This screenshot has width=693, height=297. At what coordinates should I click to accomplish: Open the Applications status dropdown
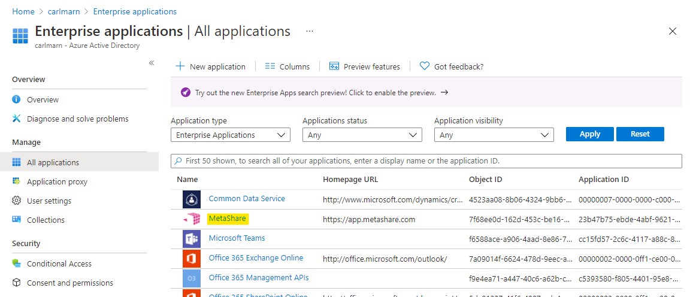click(x=362, y=135)
